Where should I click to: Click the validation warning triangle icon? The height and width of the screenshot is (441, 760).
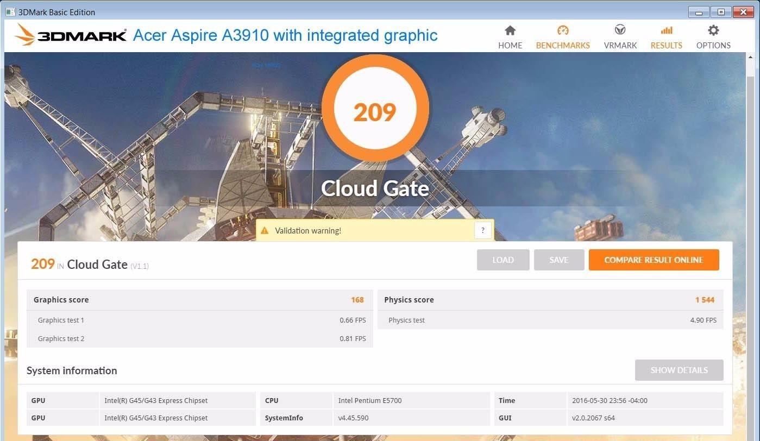(x=265, y=230)
